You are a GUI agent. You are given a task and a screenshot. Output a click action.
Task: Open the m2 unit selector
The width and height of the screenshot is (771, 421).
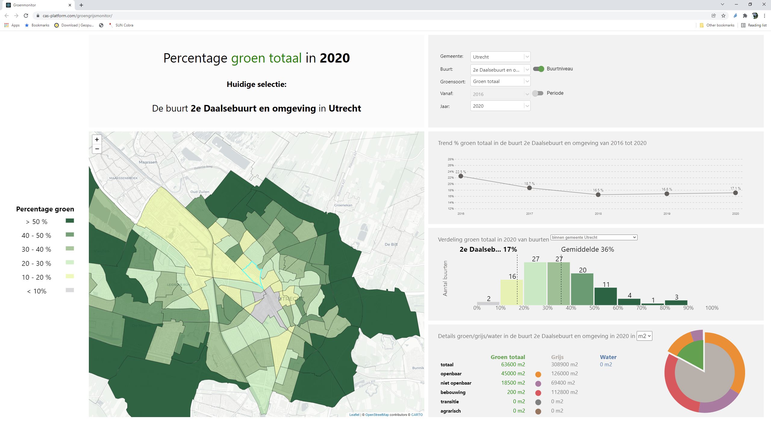tap(644, 336)
